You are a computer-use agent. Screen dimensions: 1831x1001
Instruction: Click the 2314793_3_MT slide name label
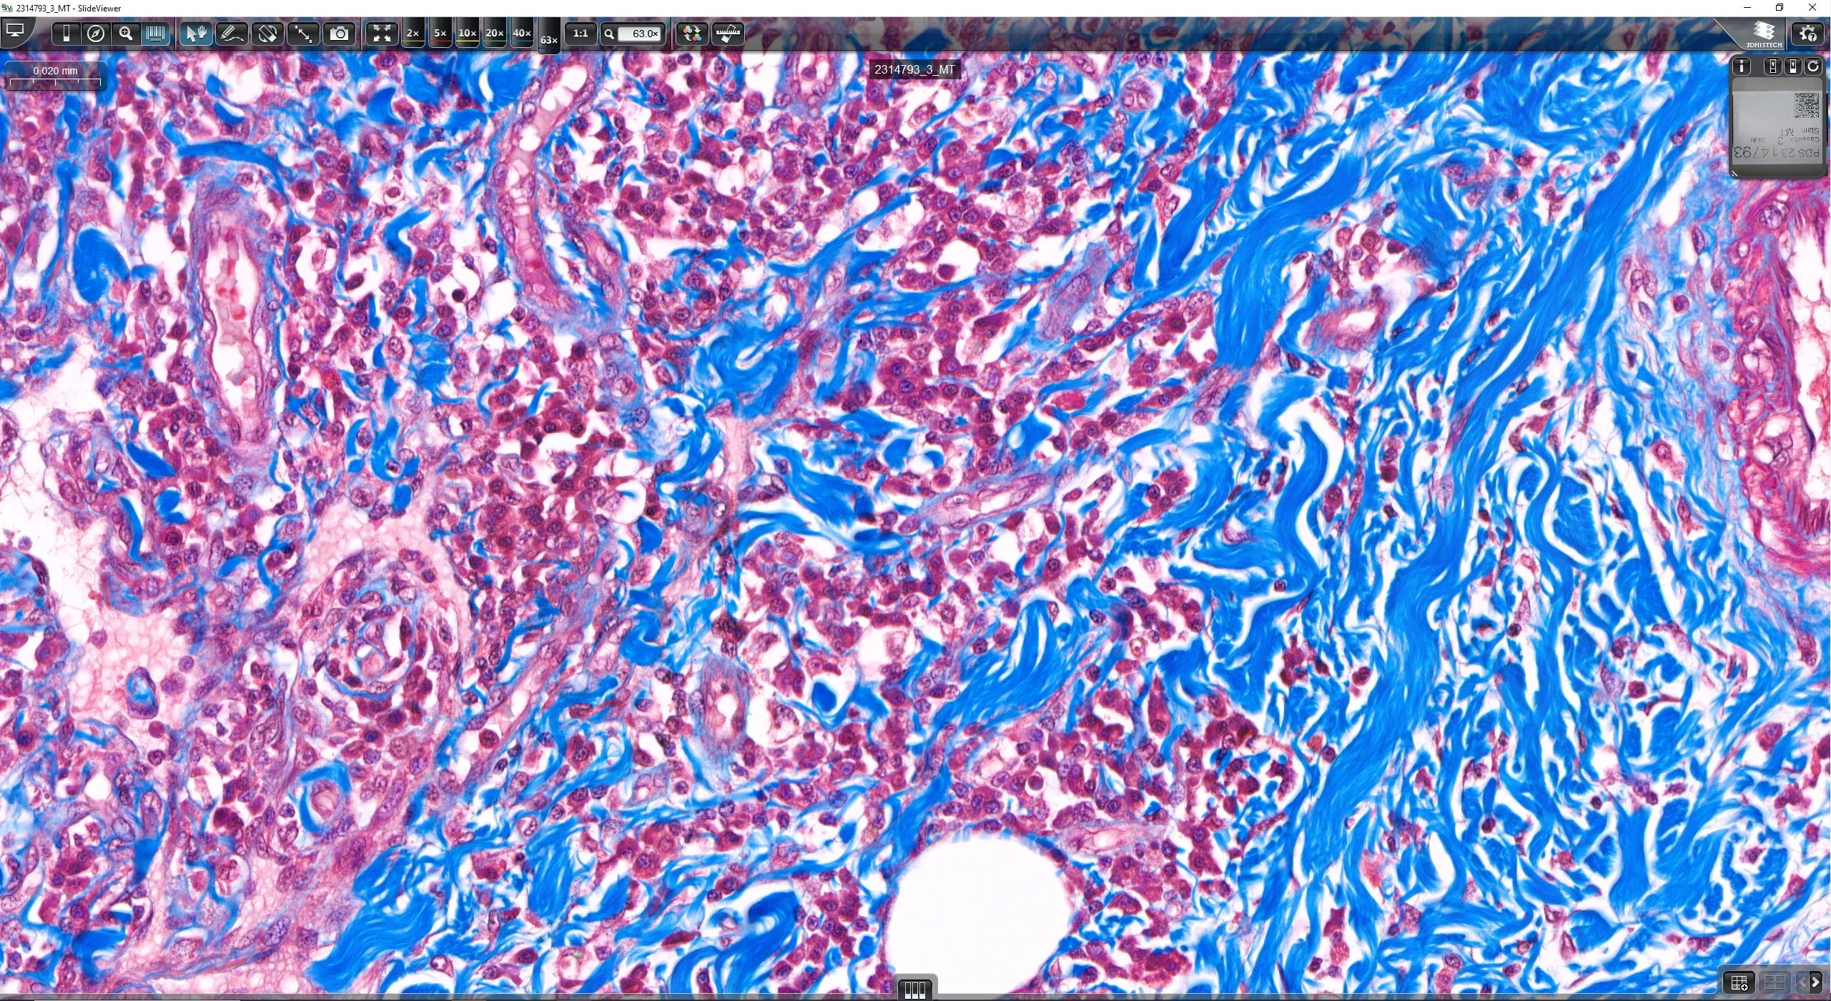pos(914,69)
